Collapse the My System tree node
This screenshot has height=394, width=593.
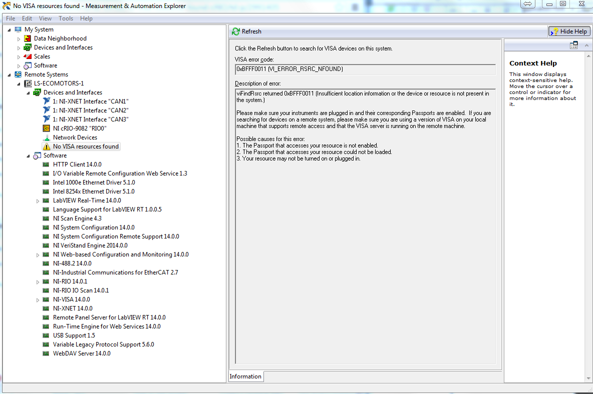pos(10,30)
